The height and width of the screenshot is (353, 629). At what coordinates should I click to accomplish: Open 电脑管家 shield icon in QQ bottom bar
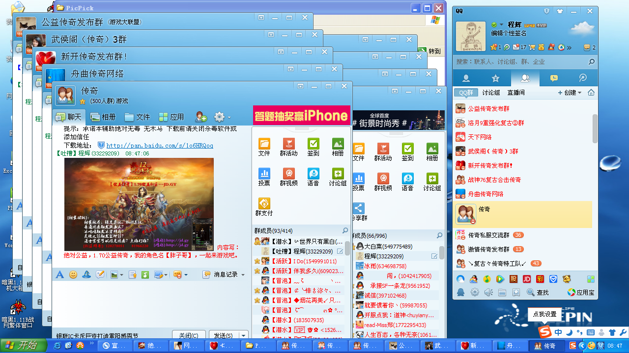coord(553,279)
